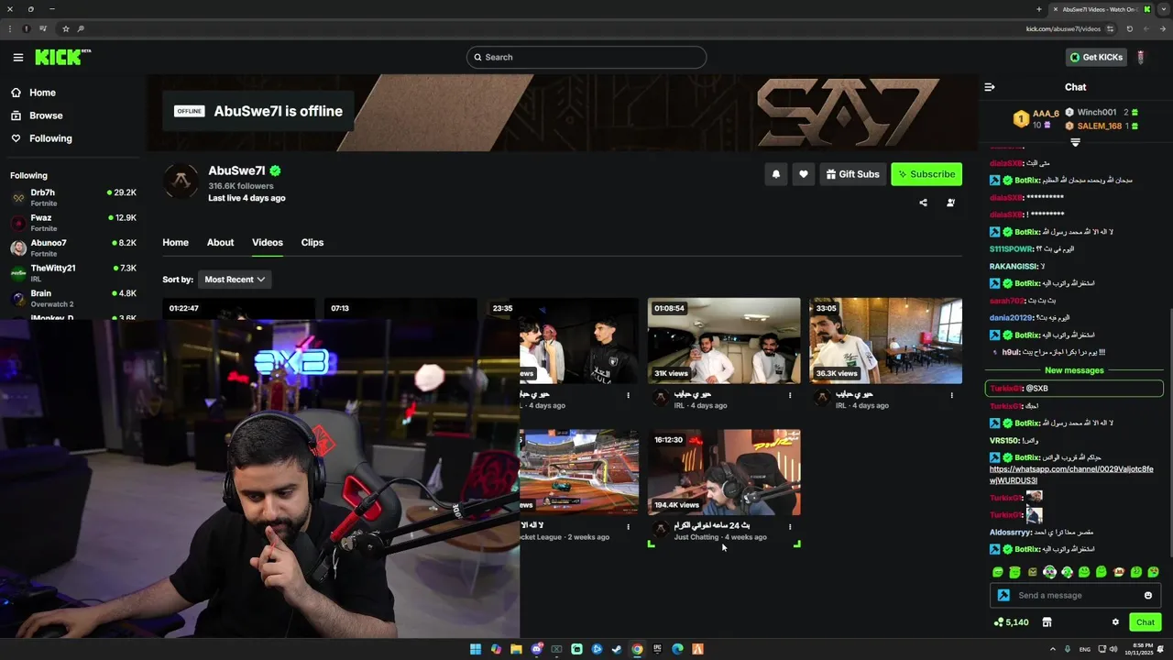The image size is (1173, 660).
Task: Click the Gift Subs button
Action: (x=852, y=174)
